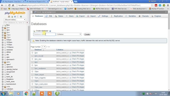Screen dimensions: 170x96
Task: Open the Settings tab
Action: [x=103, y=16]
